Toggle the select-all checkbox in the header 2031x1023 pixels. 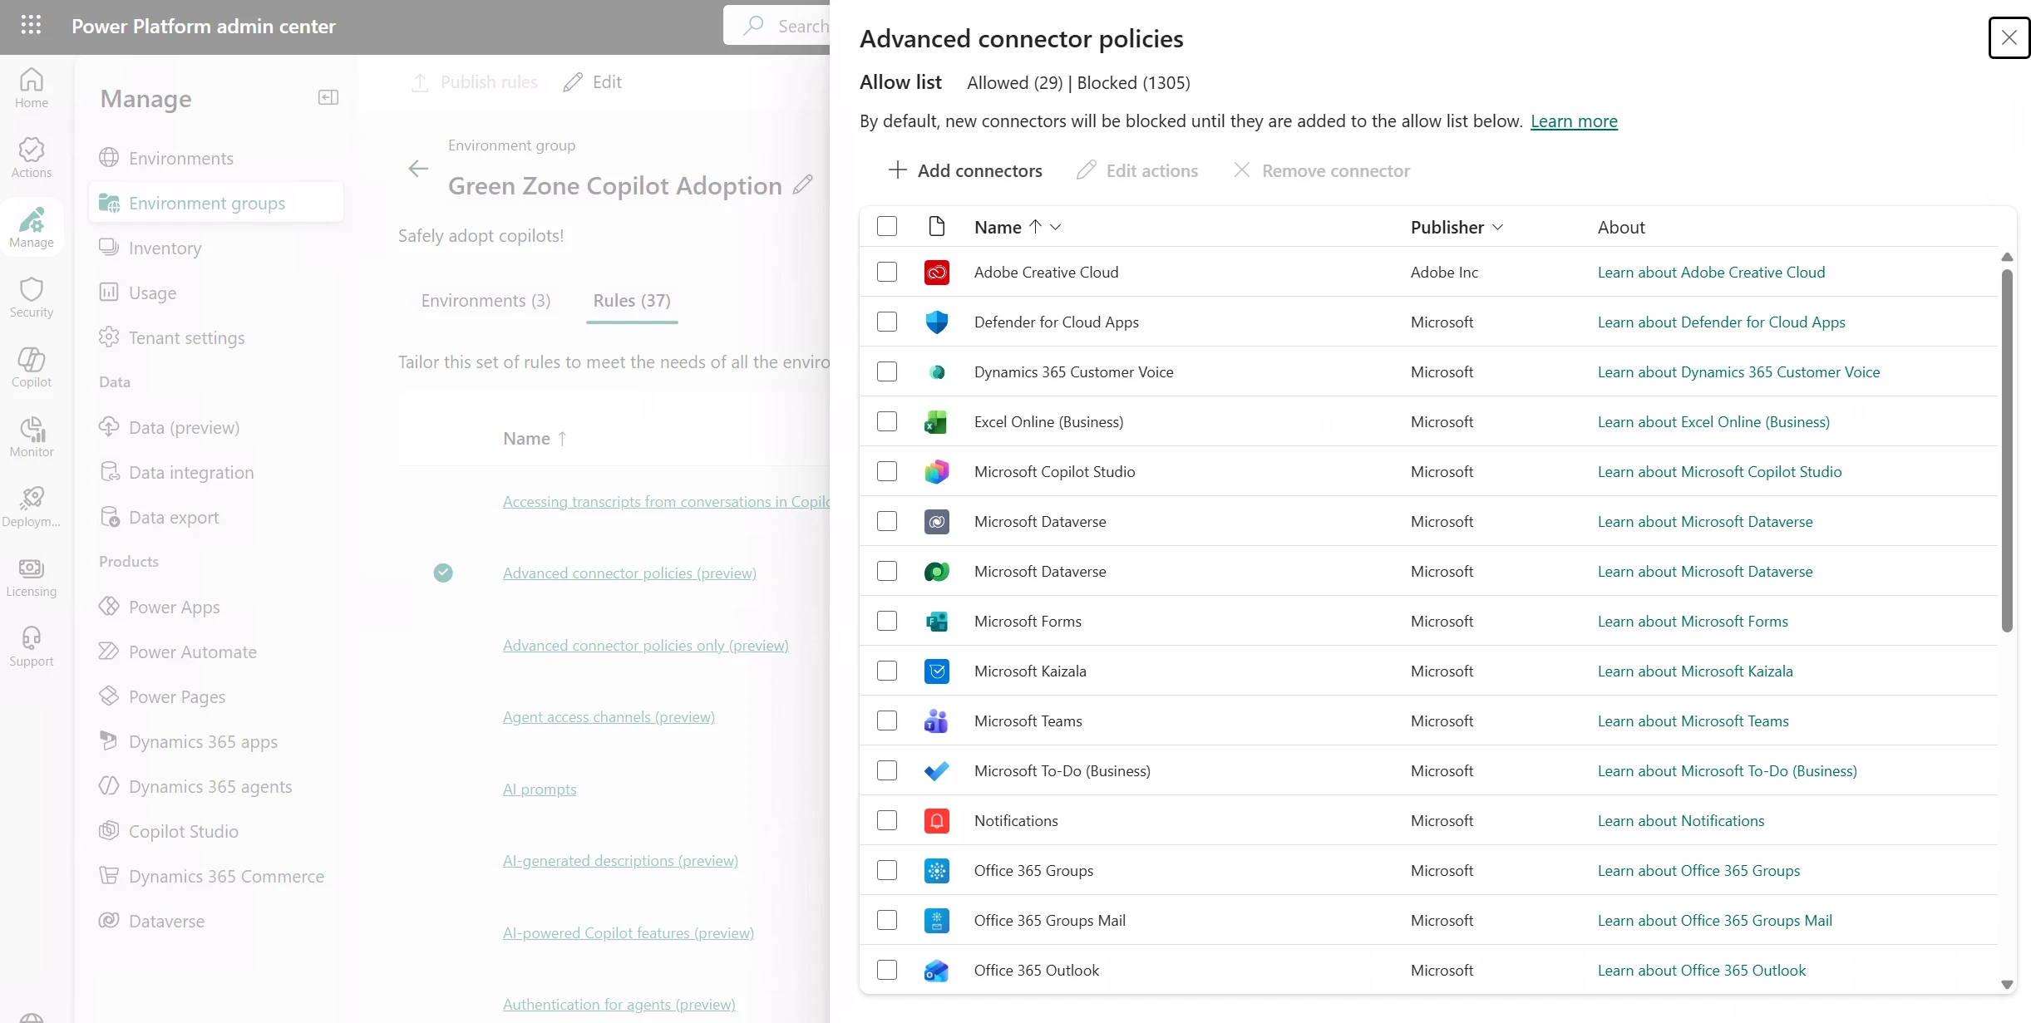click(x=887, y=226)
